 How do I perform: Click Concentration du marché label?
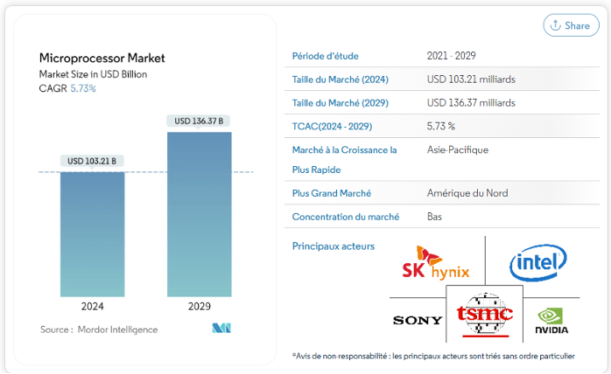click(x=346, y=217)
